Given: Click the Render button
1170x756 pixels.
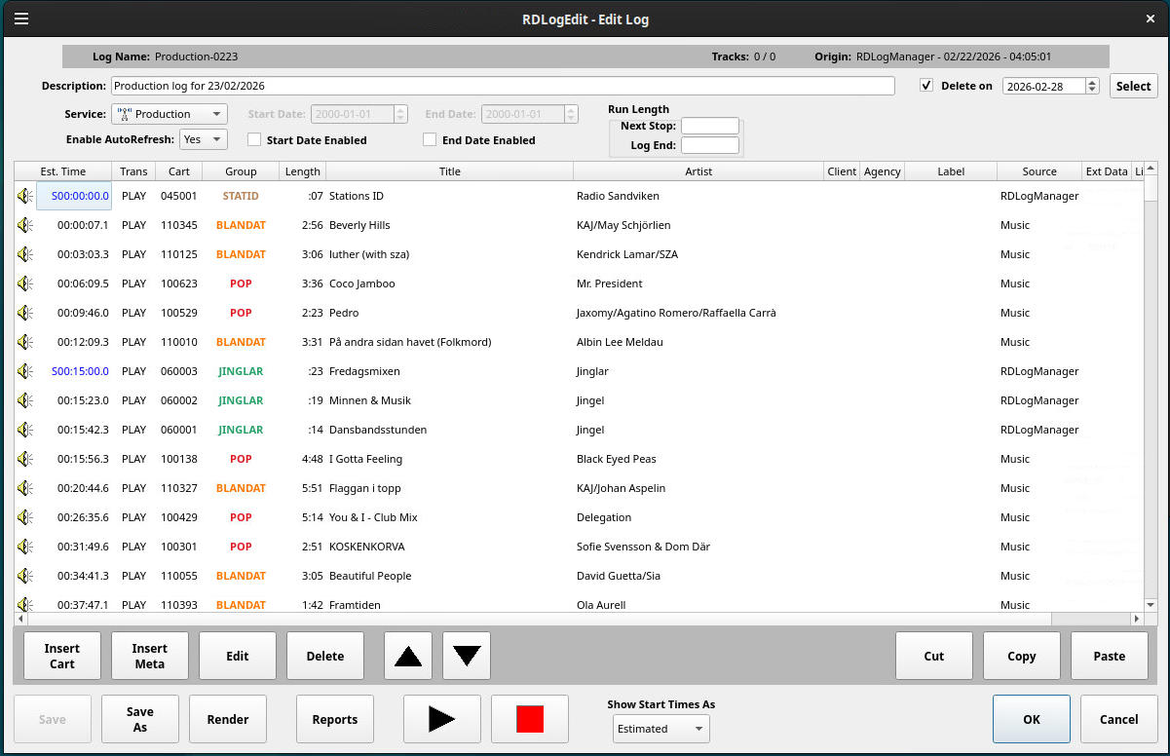Looking at the screenshot, I should [228, 719].
